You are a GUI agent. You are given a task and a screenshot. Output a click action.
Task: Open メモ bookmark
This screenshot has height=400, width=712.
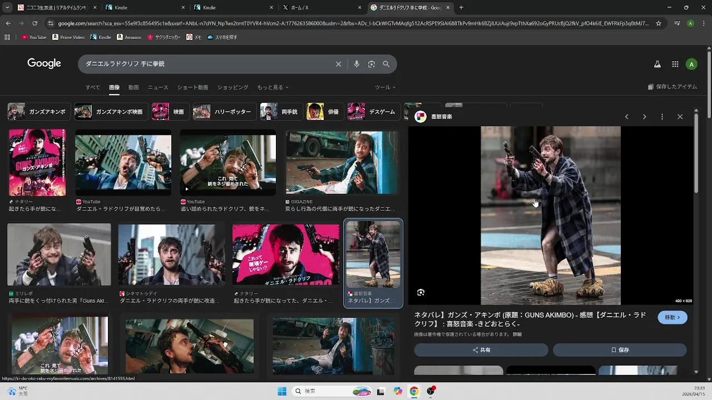(x=194, y=37)
